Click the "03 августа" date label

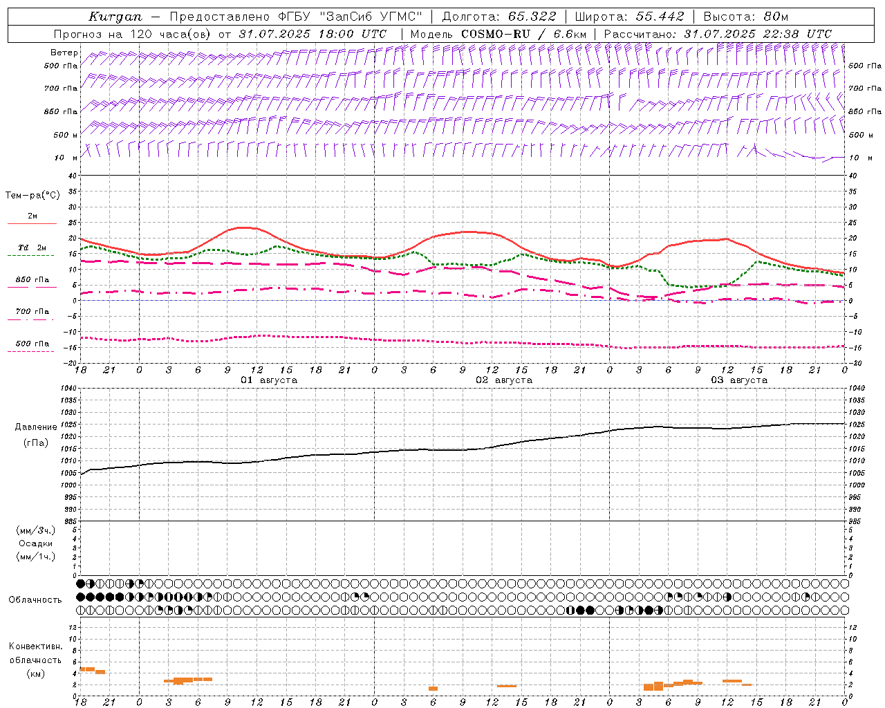tap(739, 380)
